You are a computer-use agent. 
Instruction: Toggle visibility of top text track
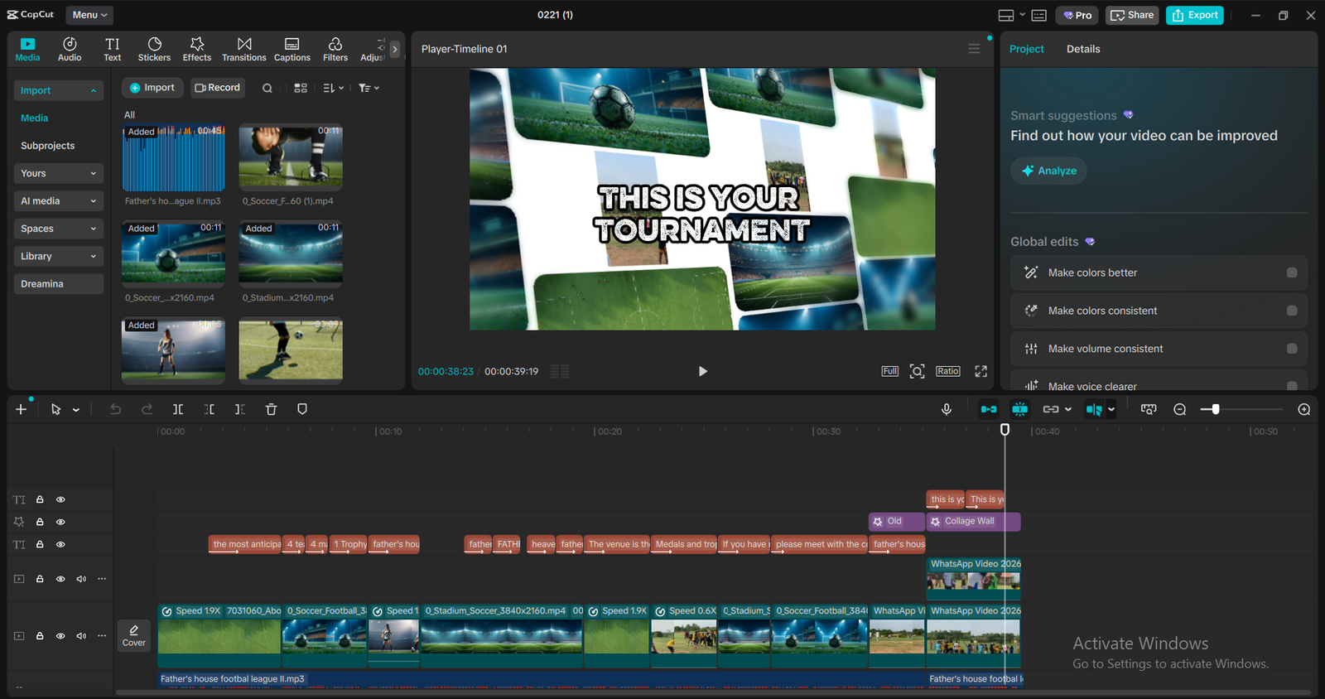click(x=60, y=499)
